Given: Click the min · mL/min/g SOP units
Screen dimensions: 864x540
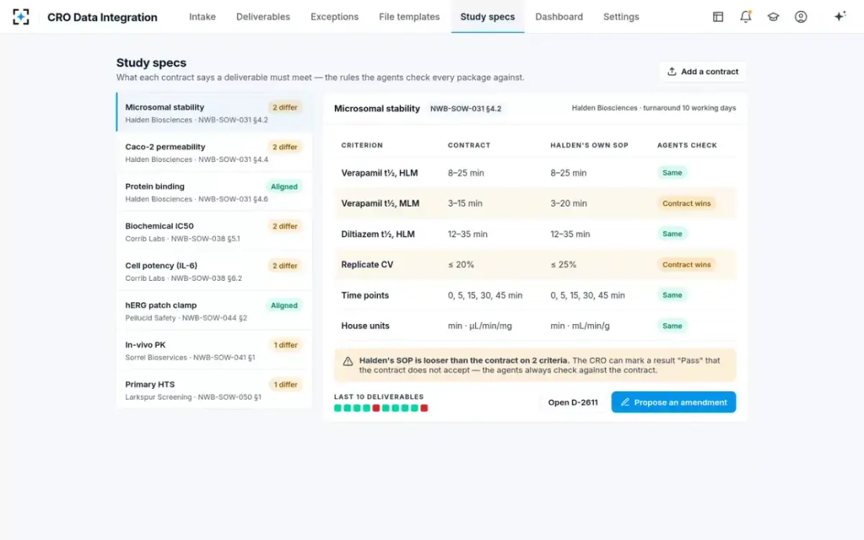Looking at the screenshot, I should pyautogui.click(x=582, y=325).
